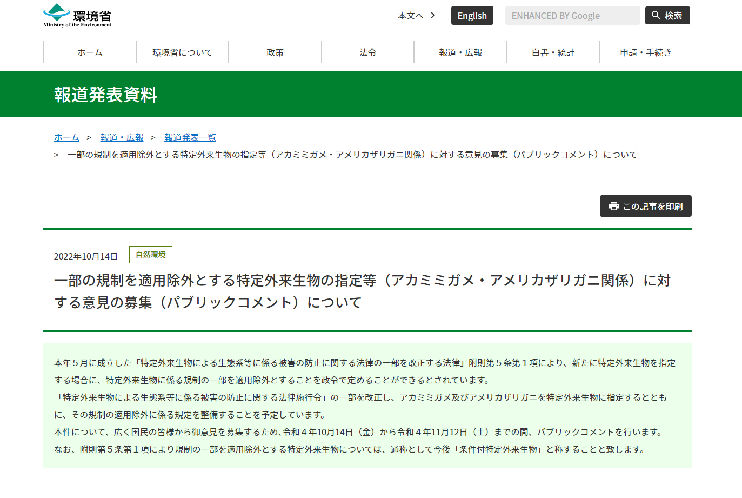Screen dimensions: 742x498
Task: Open the 白書・統計 navigation menu
Action: coord(553,52)
